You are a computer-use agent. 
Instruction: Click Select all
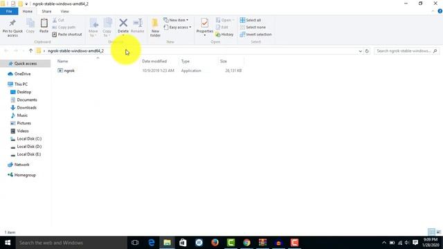click(x=251, y=20)
